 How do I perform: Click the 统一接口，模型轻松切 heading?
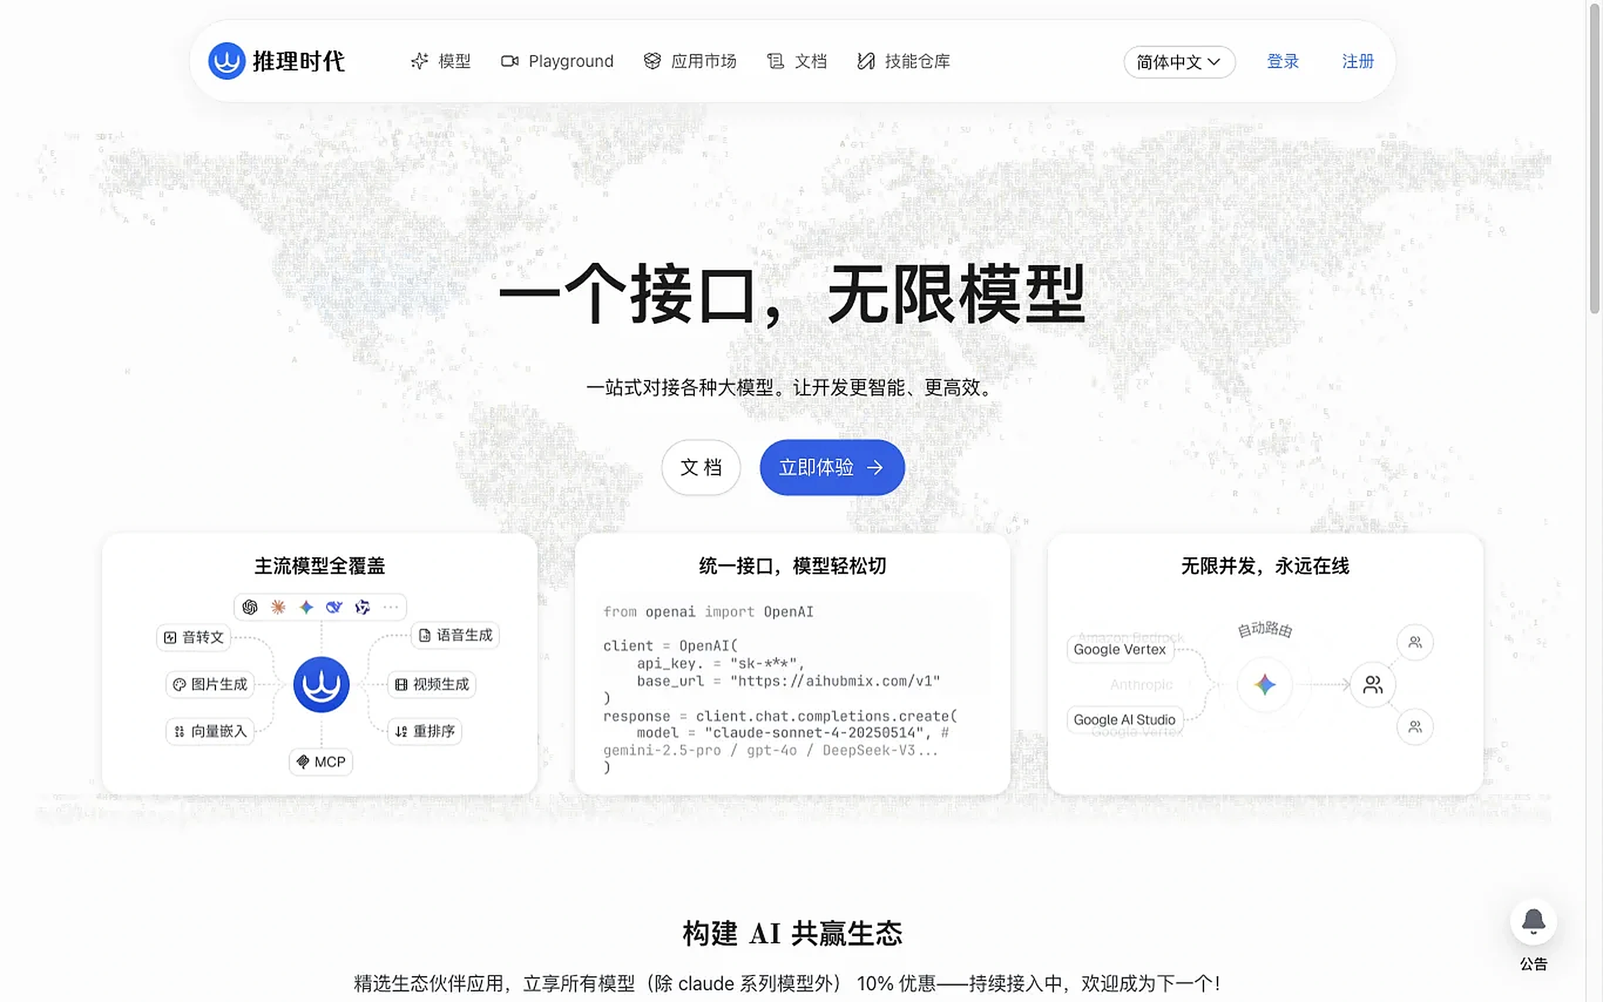(x=793, y=566)
